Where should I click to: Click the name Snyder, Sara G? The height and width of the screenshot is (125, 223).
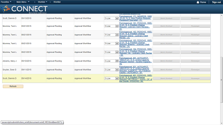[9, 70]
